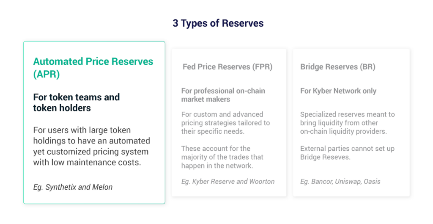Select the Automated Price Reserves (APR) card heading
The image size is (433, 224).
93,68
